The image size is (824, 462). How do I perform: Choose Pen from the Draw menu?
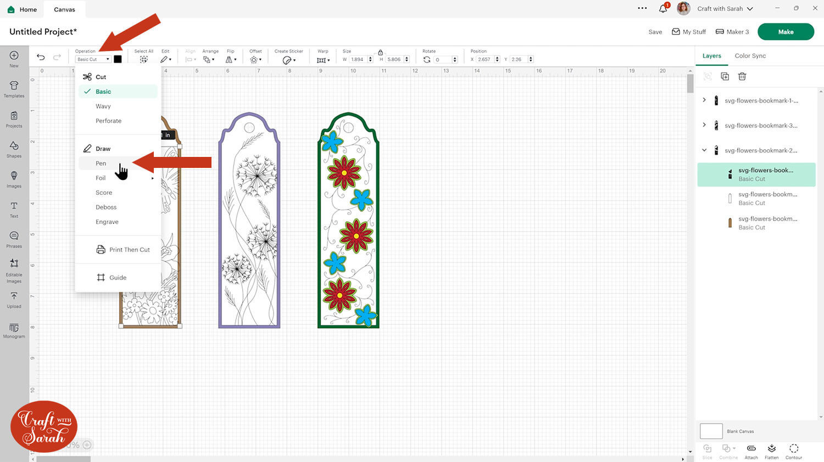(x=101, y=164)
